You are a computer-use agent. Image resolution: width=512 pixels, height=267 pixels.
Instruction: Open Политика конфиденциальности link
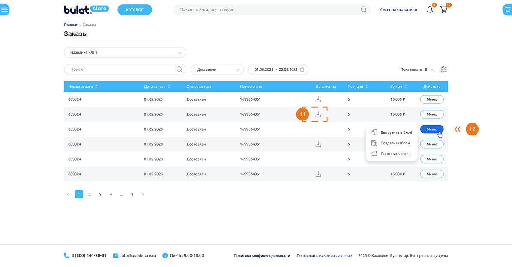pos(262,256)
